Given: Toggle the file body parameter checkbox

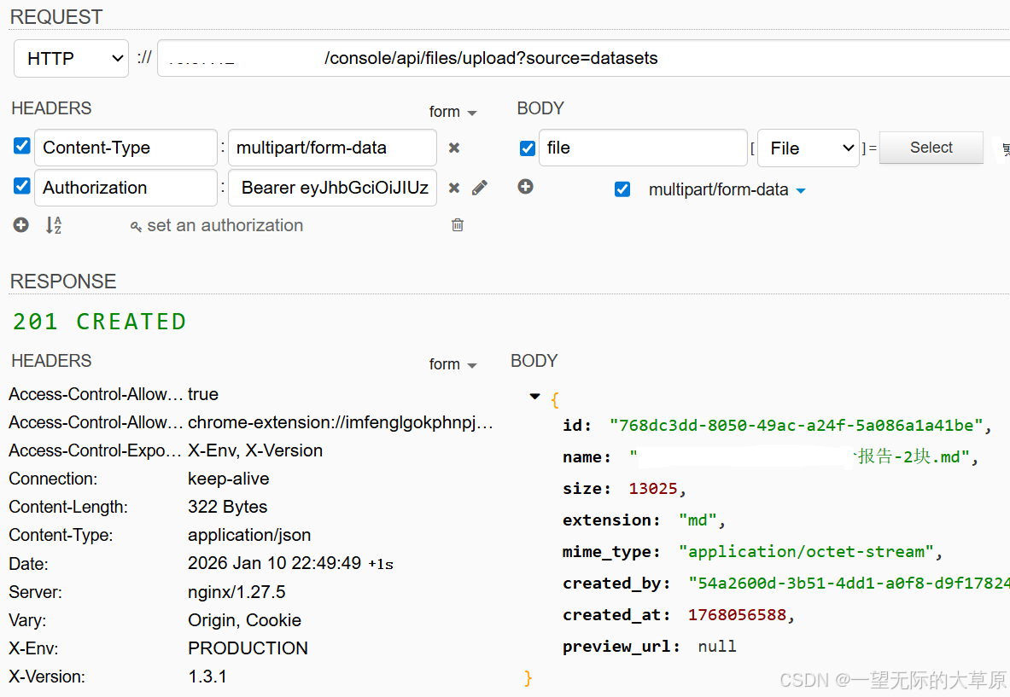Looking at the screenshot, I should (x=528, y=148).
